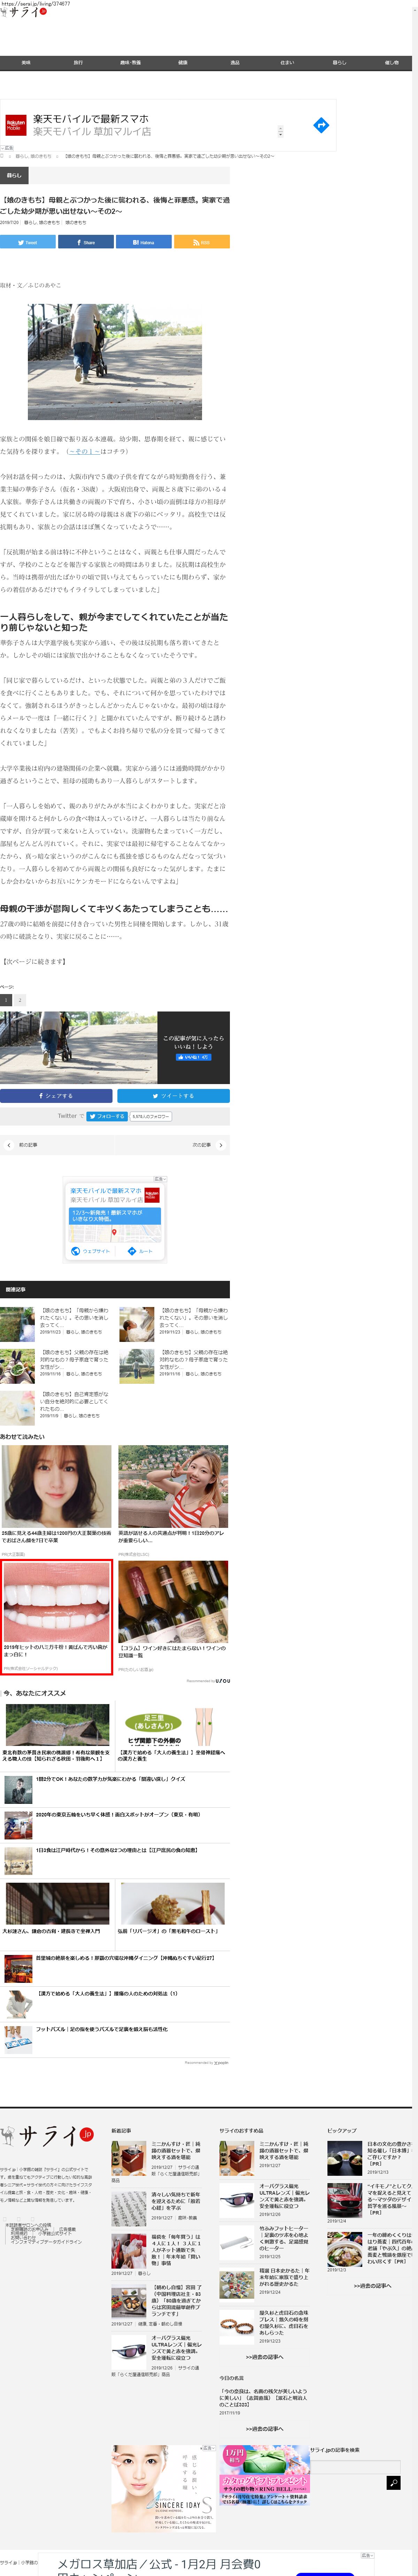Click the Twitter フォローする follow button
The width and height of the screenshot is (418, 2576).
point(107,1116)
